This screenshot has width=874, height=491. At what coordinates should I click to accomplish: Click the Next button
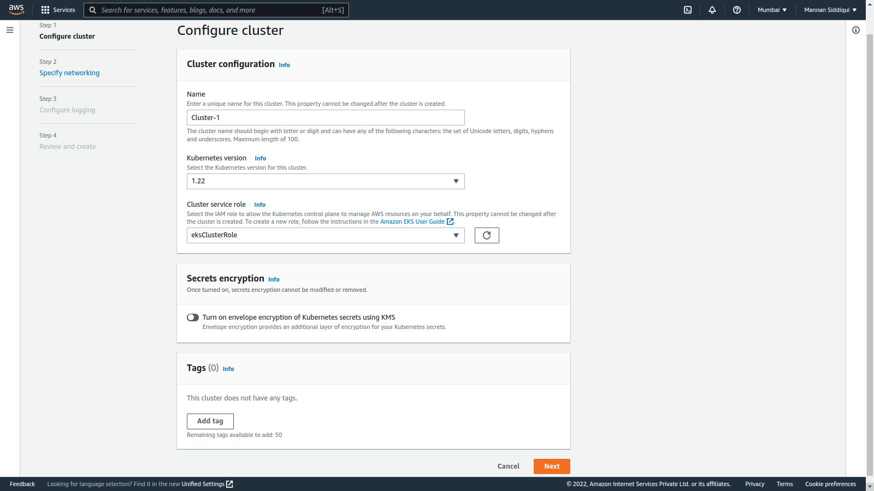(551, 466)
